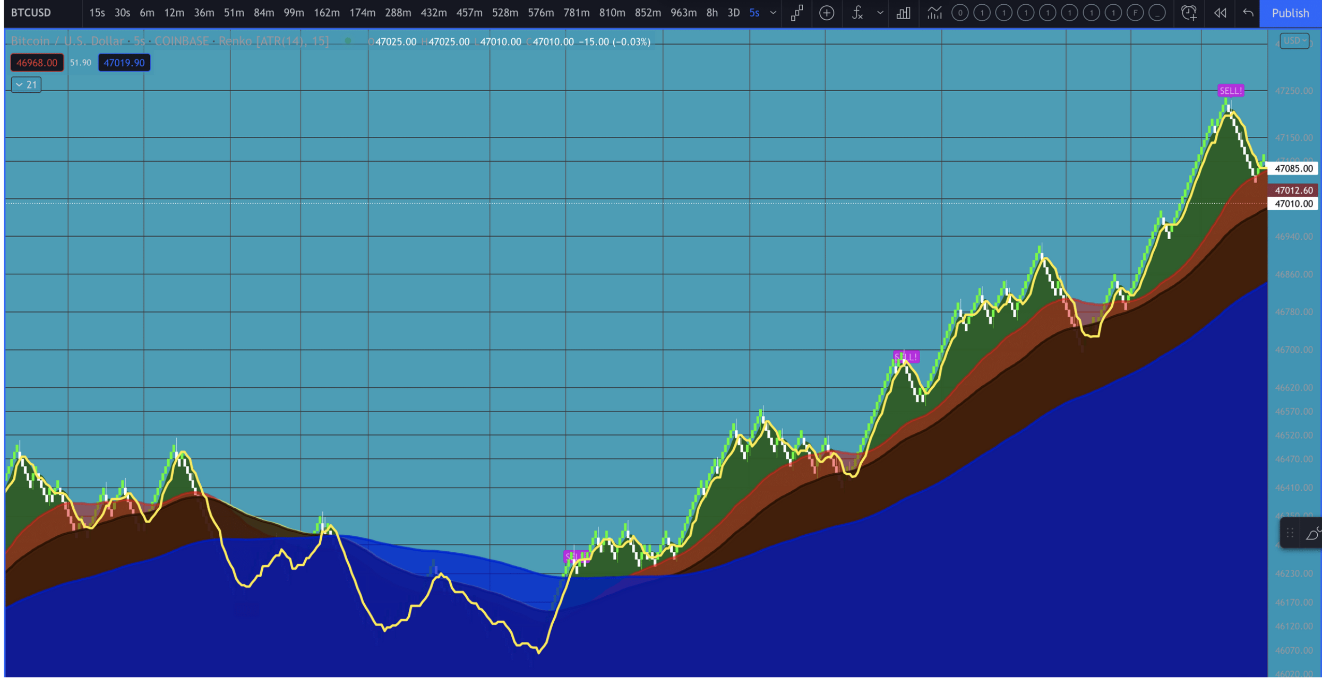Expand the timeframe list chevron after 5s
This screenshot has height=678, width=1322.
pos(773,13)
